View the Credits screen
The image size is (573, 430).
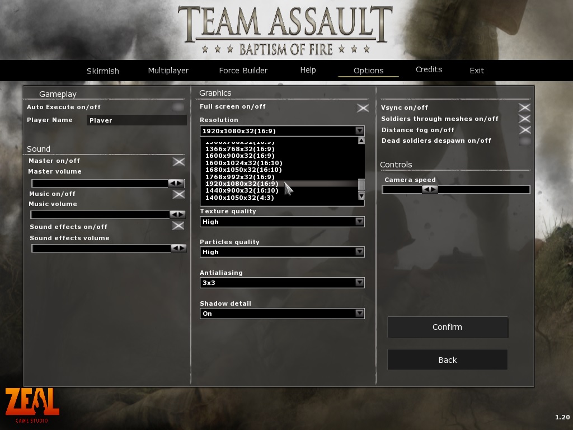point(429,69)
